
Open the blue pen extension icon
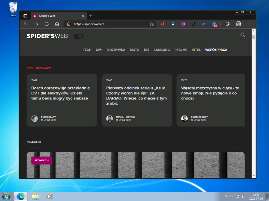[x=204, y=24]
